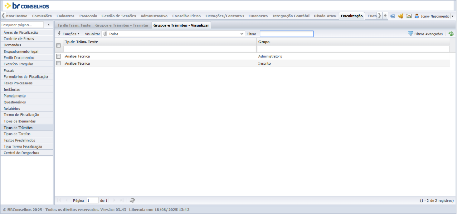The width and height of the screenshot is (457, 214).
Task: Open the Dívida Ativa module tab
Action: point(325,16)
